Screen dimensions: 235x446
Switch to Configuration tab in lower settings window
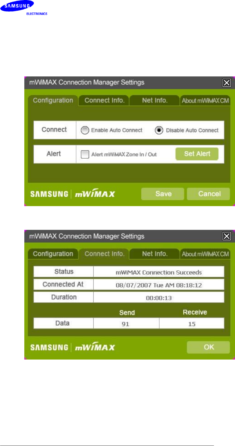point(53,254)
